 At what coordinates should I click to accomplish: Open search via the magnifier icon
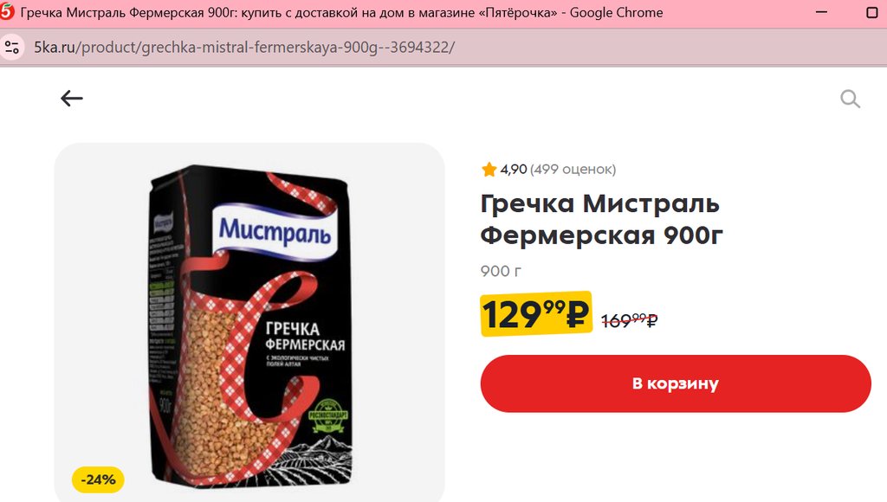[x=850, y=99]
